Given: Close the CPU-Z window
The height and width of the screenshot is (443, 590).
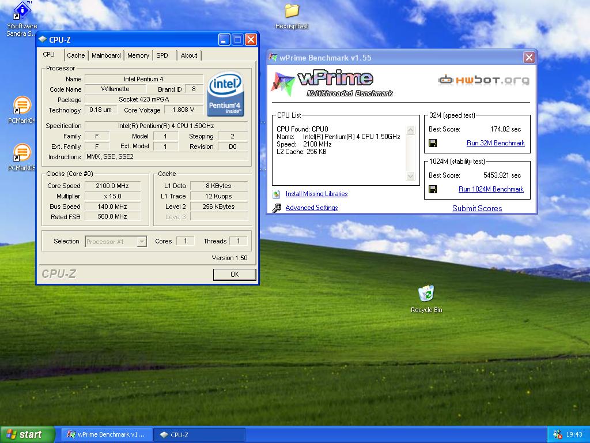Looking at the screenshot, I should 251,40.
